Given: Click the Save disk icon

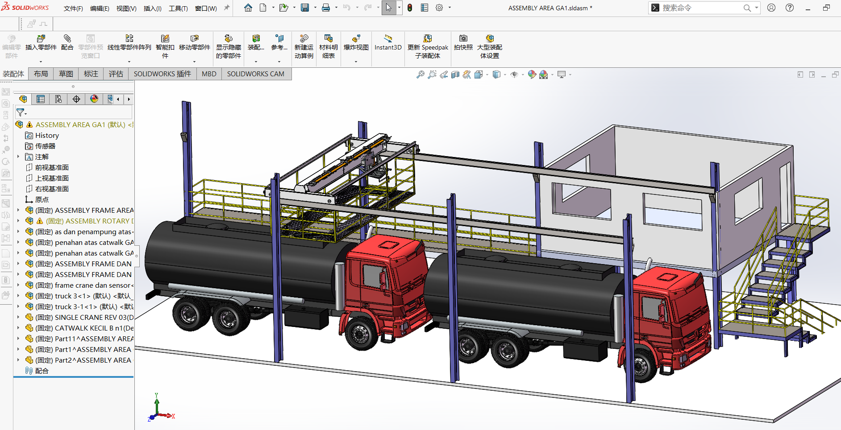Looking at the screenshot, I should [x=305, y=8].
